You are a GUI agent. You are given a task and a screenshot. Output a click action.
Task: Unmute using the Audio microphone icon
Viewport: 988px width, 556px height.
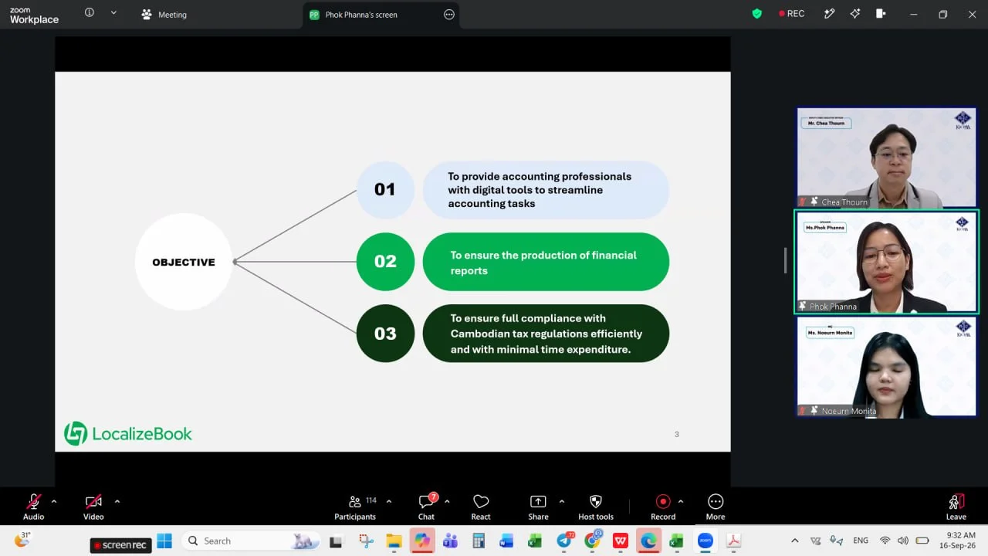pyautogui.click(x=33, y=502)
